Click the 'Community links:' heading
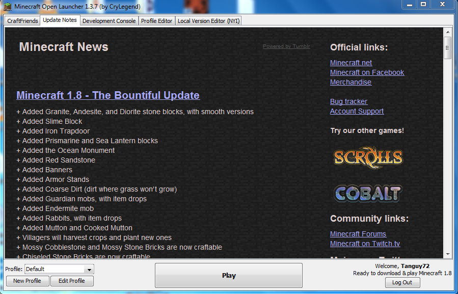Image resolution: width=458 pixels, height=294 pixels. click(x=369, y=219)
